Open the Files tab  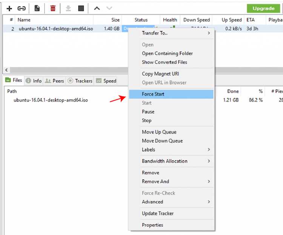14,80
